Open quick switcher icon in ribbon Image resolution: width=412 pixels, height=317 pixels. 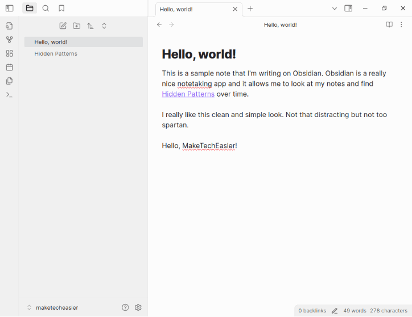[9, 26]
